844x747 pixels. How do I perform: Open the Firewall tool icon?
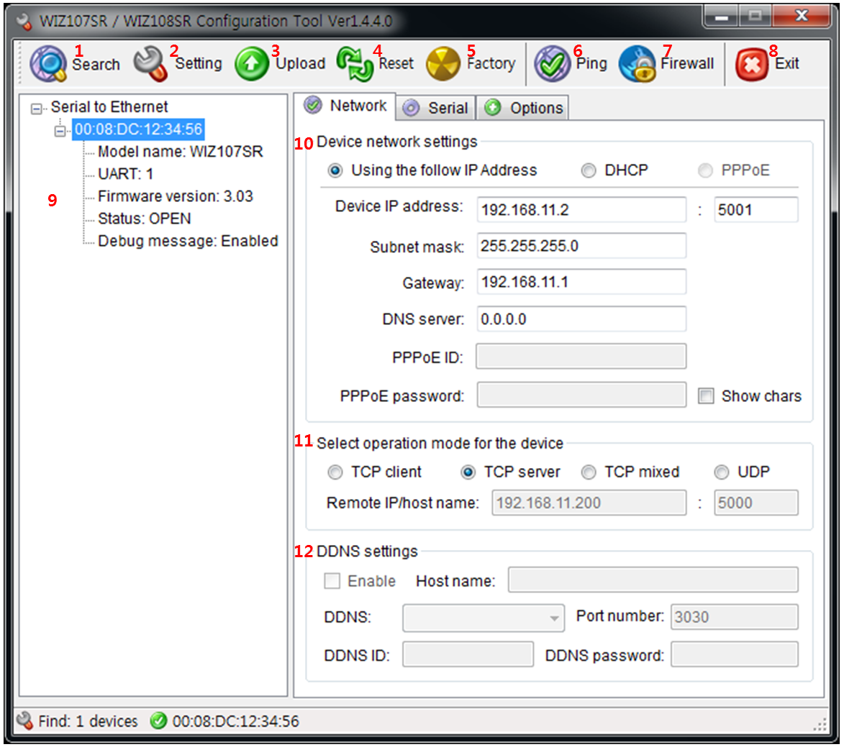pos(636,63)
